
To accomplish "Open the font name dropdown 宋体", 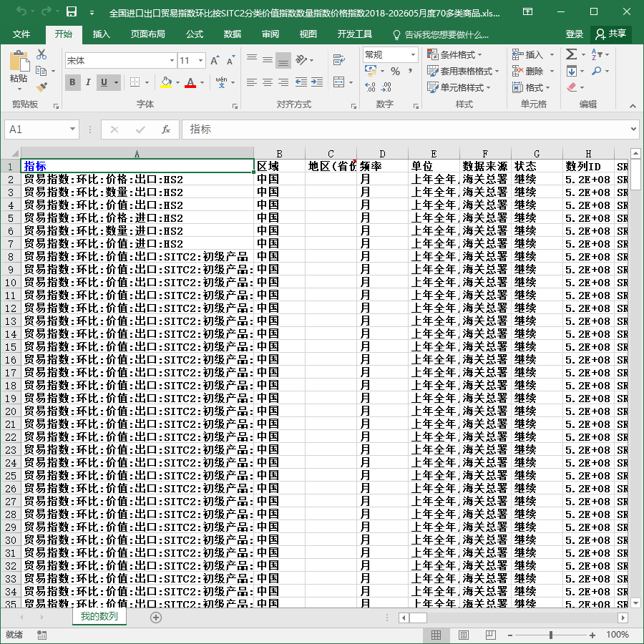I will tap(120, 61).
